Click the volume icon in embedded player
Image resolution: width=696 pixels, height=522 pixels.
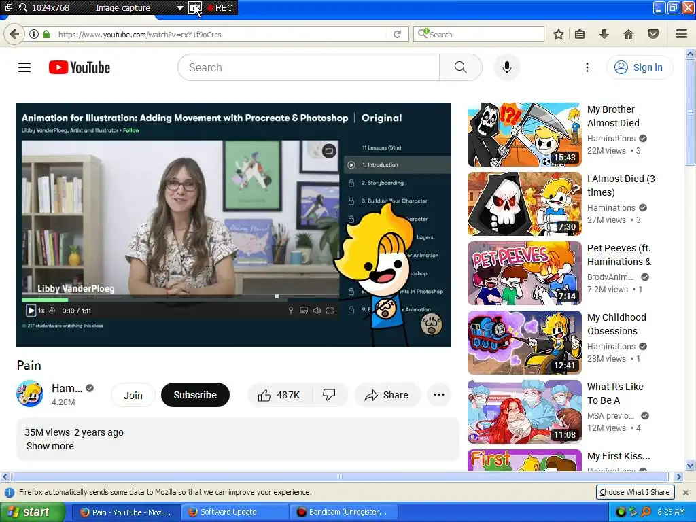coord(317,311)
